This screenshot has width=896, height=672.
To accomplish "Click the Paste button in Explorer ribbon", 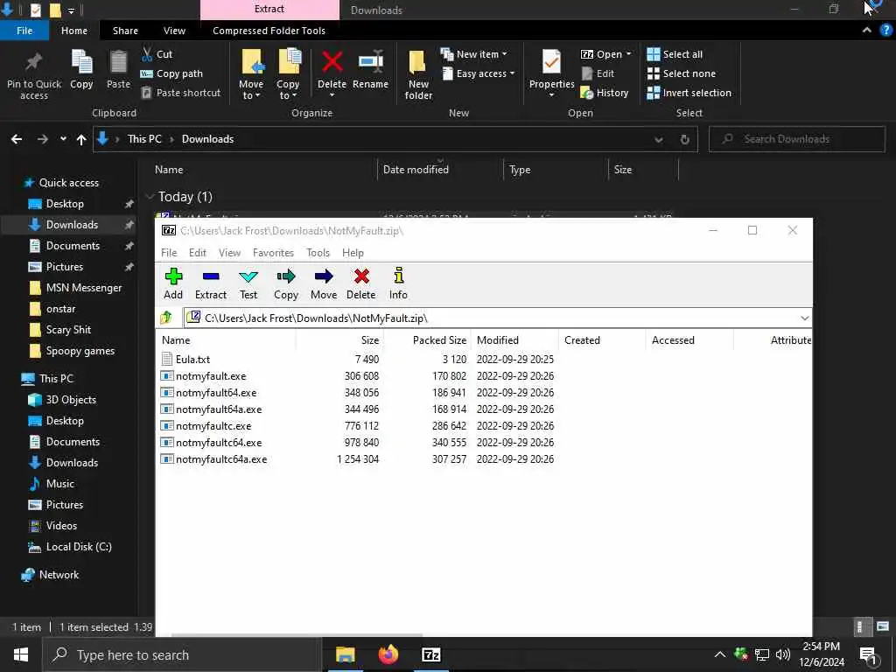I will [x=118, y=70].
